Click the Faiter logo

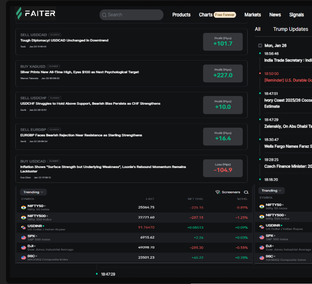point(36,13)
